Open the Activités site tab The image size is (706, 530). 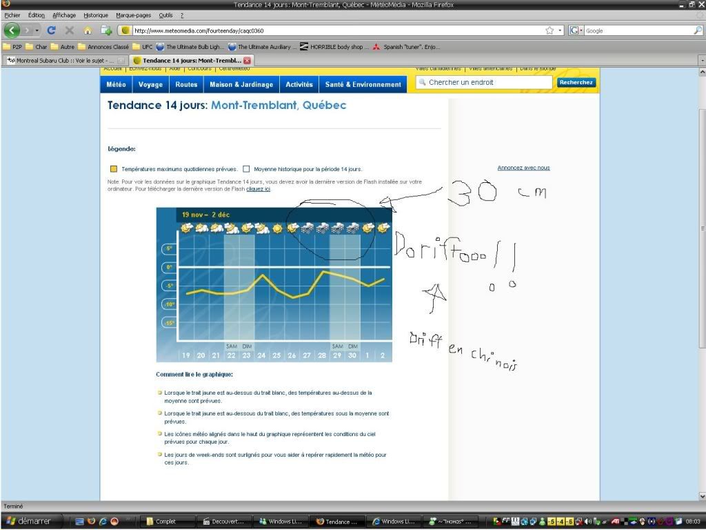(299, 84)
